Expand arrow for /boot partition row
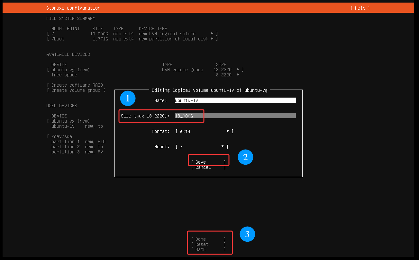419x260 pixels. click(212, 39)
